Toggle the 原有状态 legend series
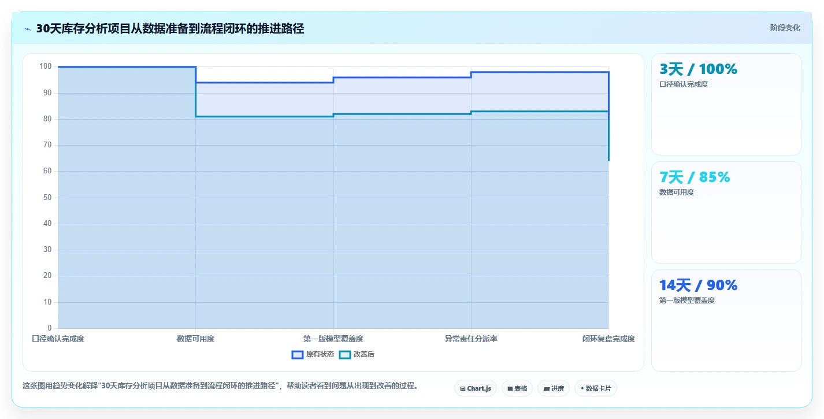This screenshot has width=824, height=419. click(x=313, y=354)
